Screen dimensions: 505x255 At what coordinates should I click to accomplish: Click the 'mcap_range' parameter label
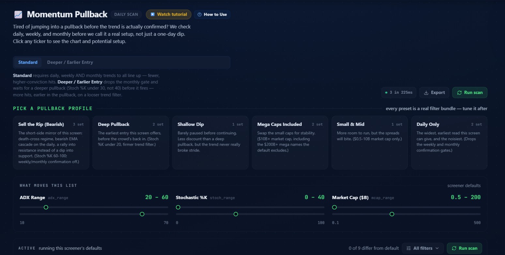383,198
